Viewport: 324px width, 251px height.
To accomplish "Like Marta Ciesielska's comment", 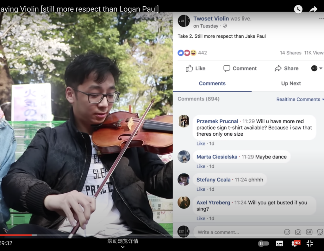I will pos(201,166).
